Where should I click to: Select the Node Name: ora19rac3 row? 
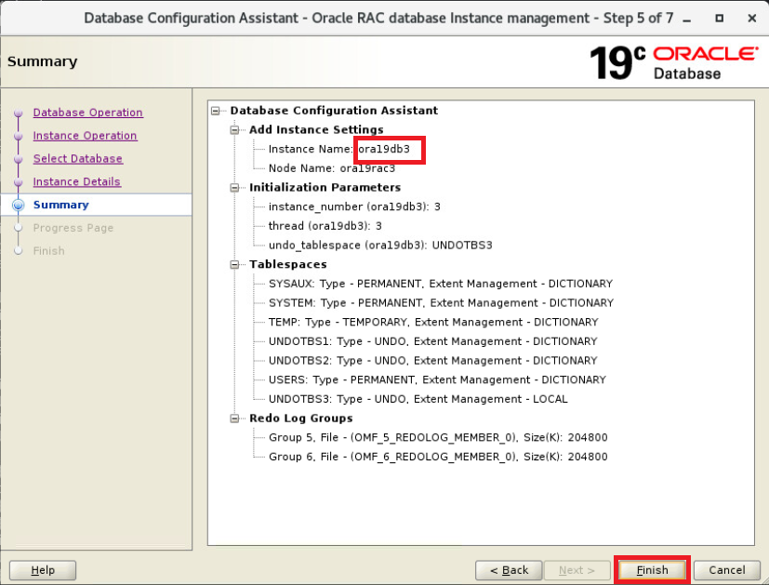coord(332,168)
